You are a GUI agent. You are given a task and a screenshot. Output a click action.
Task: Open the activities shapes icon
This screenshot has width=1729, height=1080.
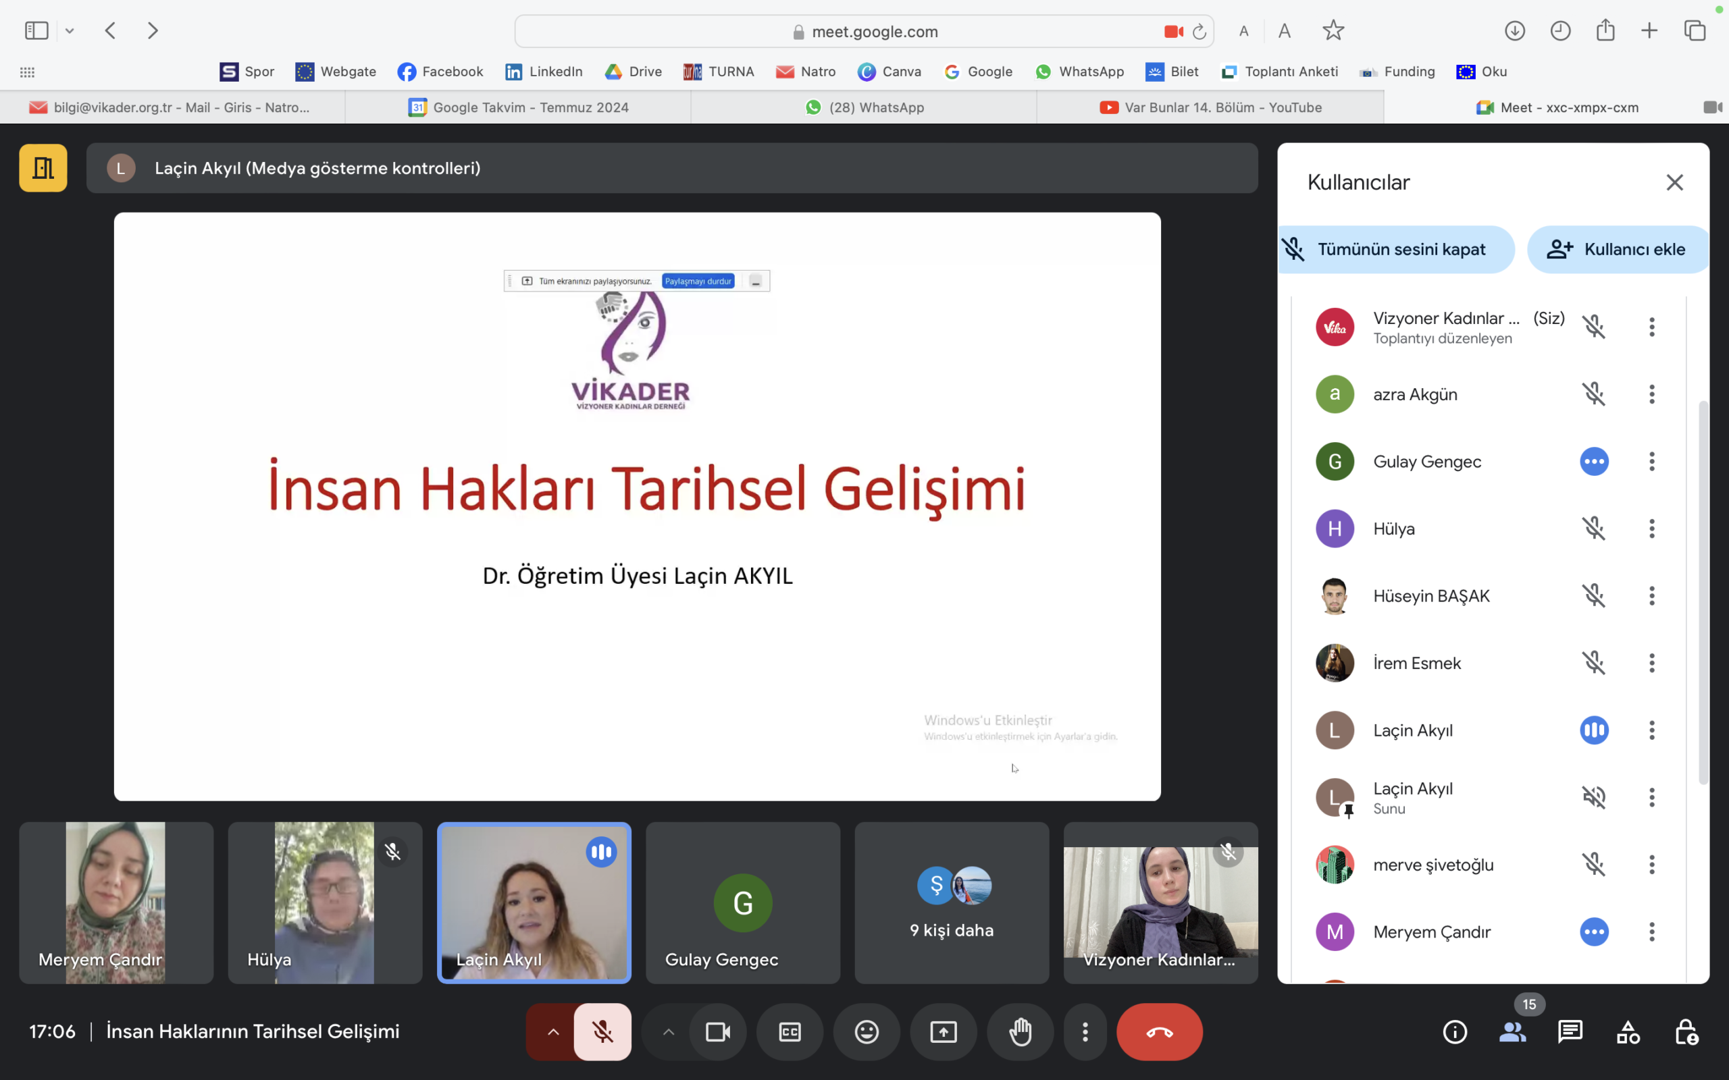click(1628, 1031)
